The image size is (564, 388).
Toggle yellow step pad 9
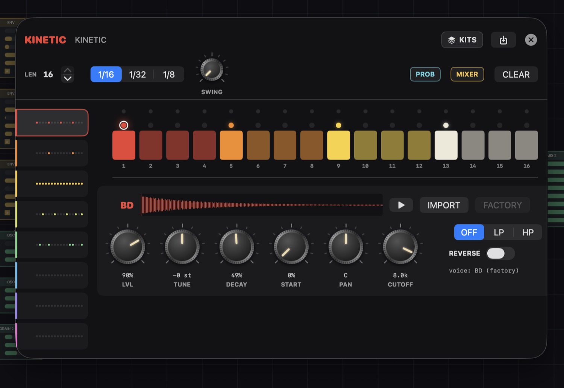338,145
